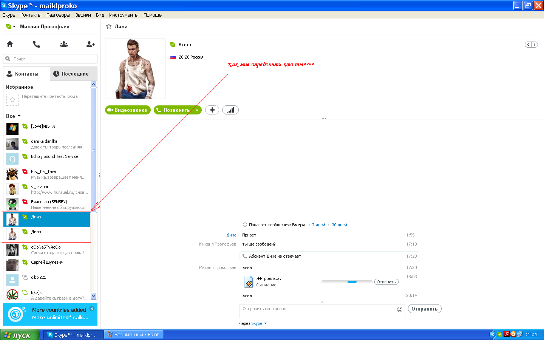Go to next profile panel arrow
This screenshot has width=544, height=340.
[535, 45]
